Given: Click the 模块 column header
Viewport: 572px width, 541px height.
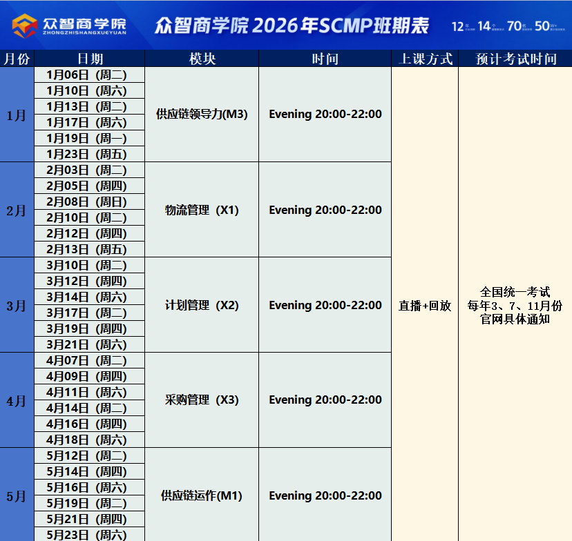Looking at the screenshot, I should 202,59.
